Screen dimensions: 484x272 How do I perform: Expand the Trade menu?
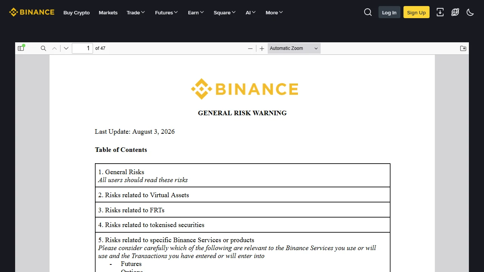[x=136, y=12]
